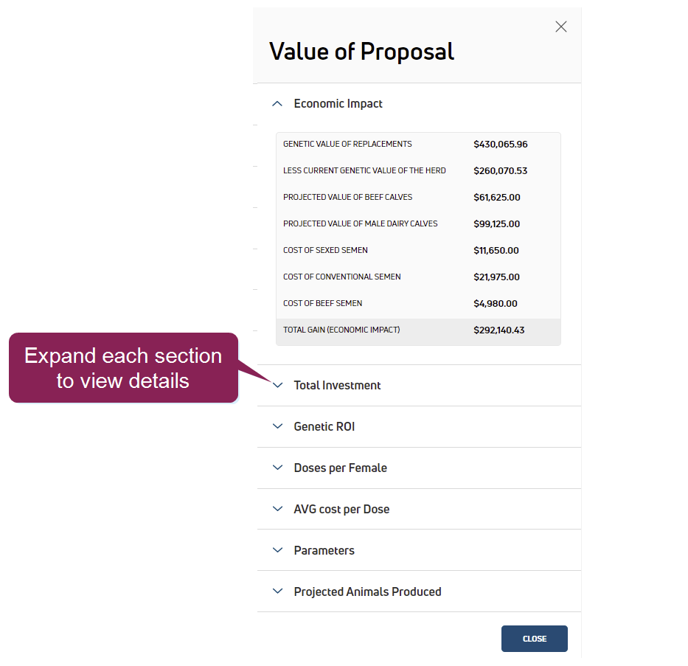Screen dimensions: 688x666
Task: Click Economic Impact section title
Action: 338,104
